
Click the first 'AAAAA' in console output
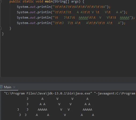point(42,110)
